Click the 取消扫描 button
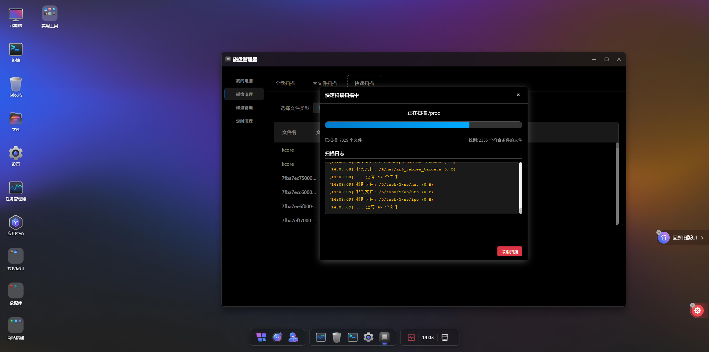The width and height of the screenshot is (709, 352). 510,252
